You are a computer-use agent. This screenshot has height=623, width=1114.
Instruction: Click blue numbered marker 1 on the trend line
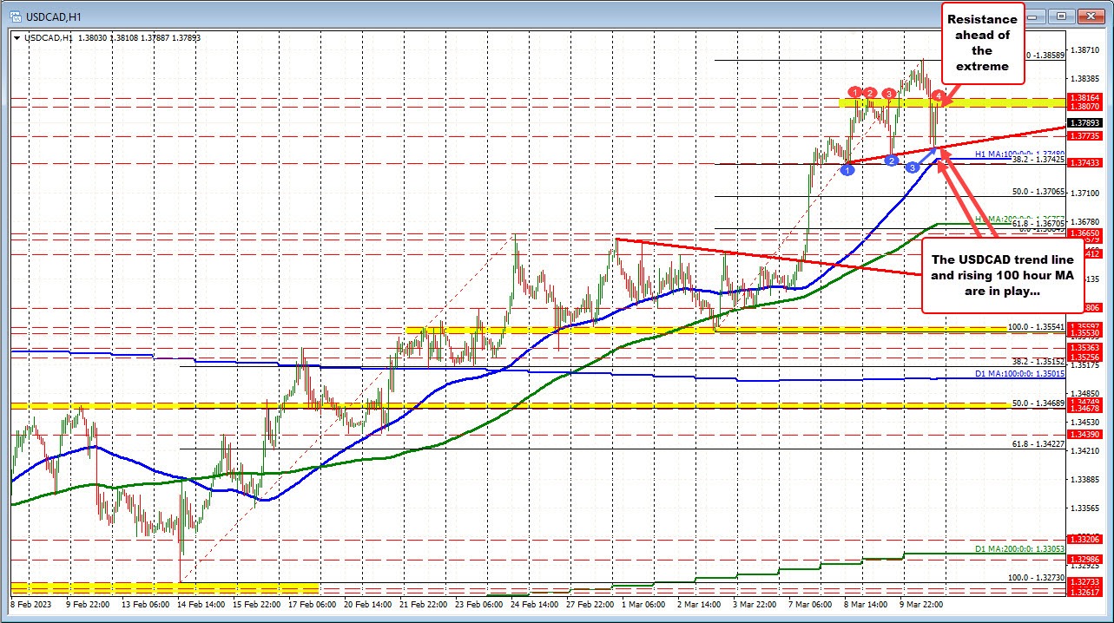847,169
